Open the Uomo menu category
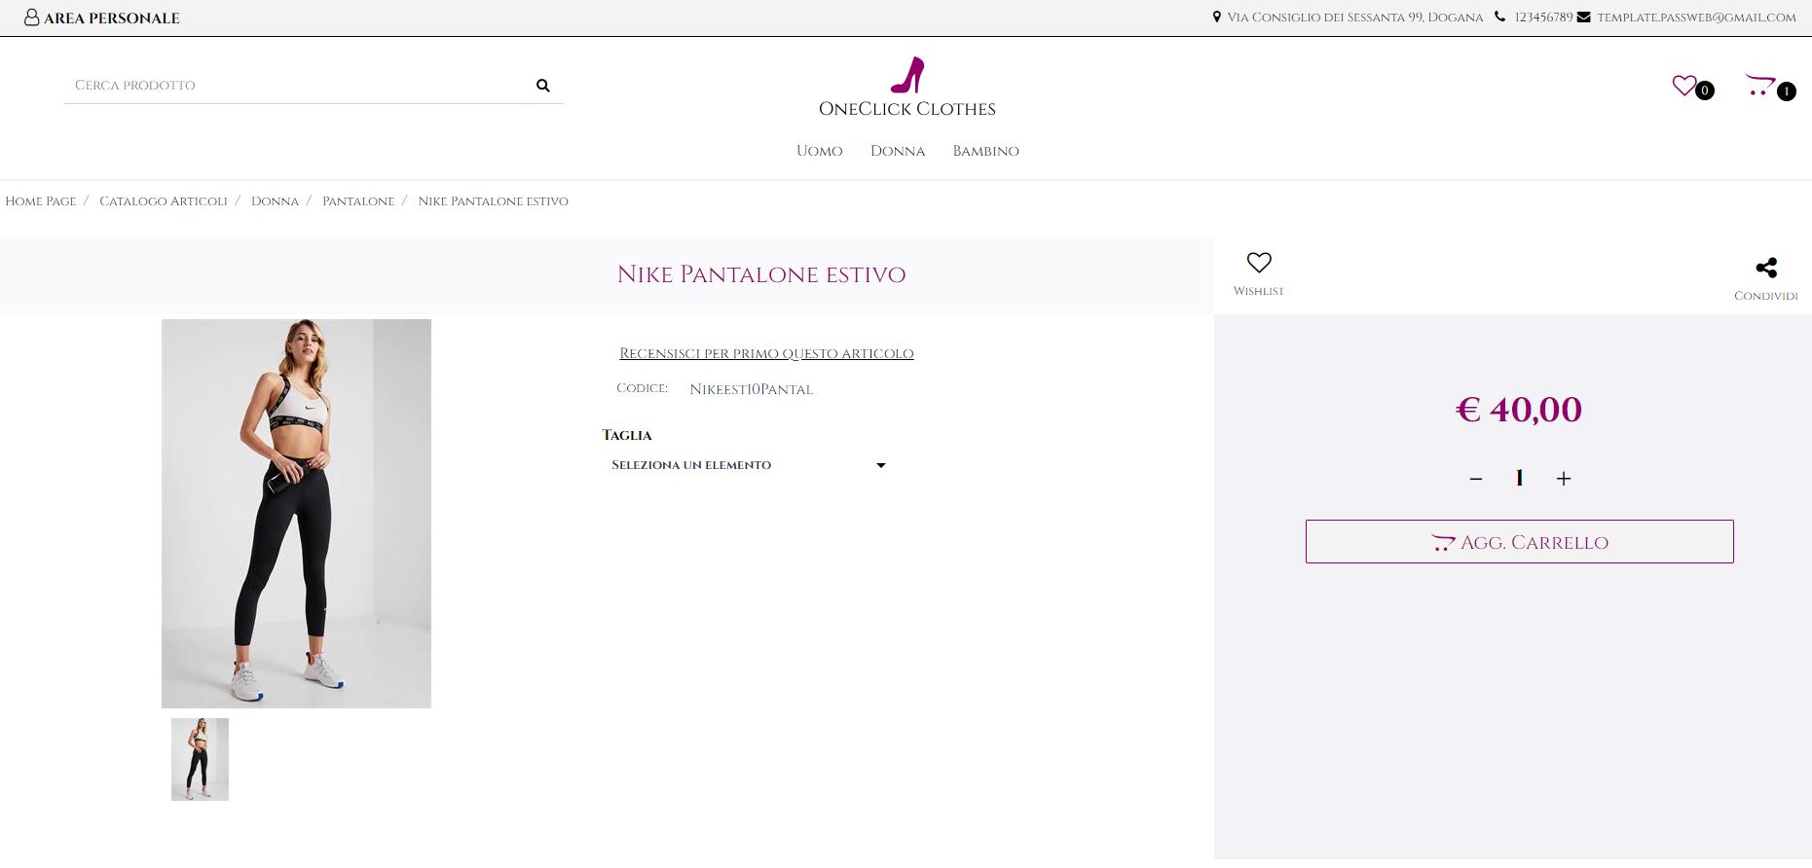The image size is (1812, 868). (819, 151)
